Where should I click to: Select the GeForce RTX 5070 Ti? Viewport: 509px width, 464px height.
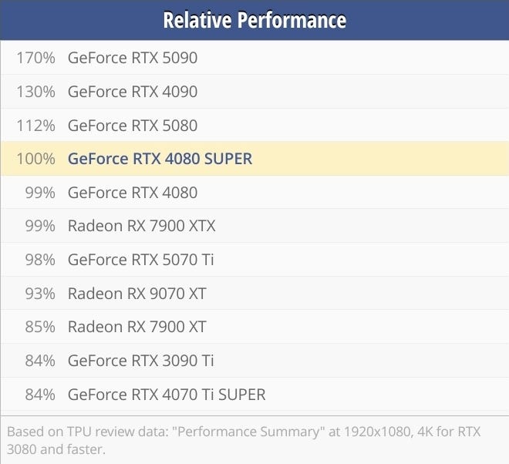(x=140, y=260)
